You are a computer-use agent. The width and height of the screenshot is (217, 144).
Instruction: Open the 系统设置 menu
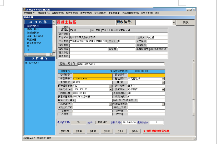click(x=147, y=13)
